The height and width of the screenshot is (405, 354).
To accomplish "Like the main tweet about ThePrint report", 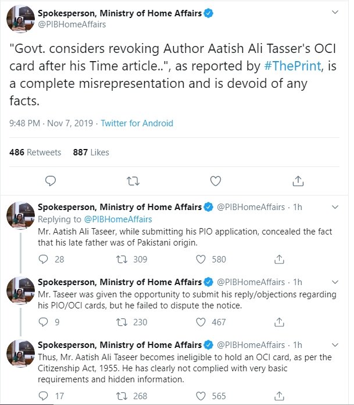I will point(216,180).
